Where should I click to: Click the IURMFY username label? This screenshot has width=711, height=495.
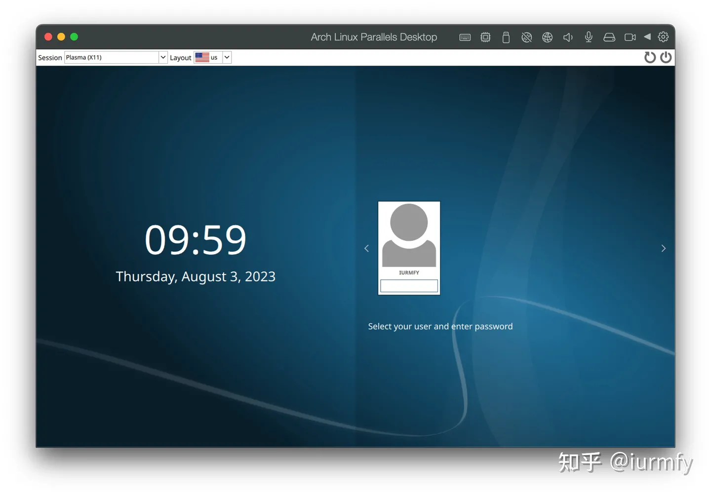(409, 272)
